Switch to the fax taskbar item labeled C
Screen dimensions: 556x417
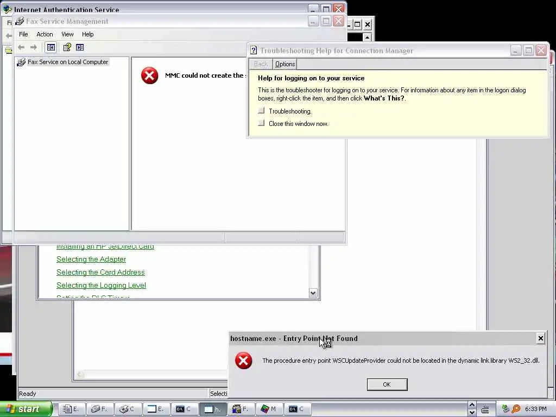pos(127,409)
